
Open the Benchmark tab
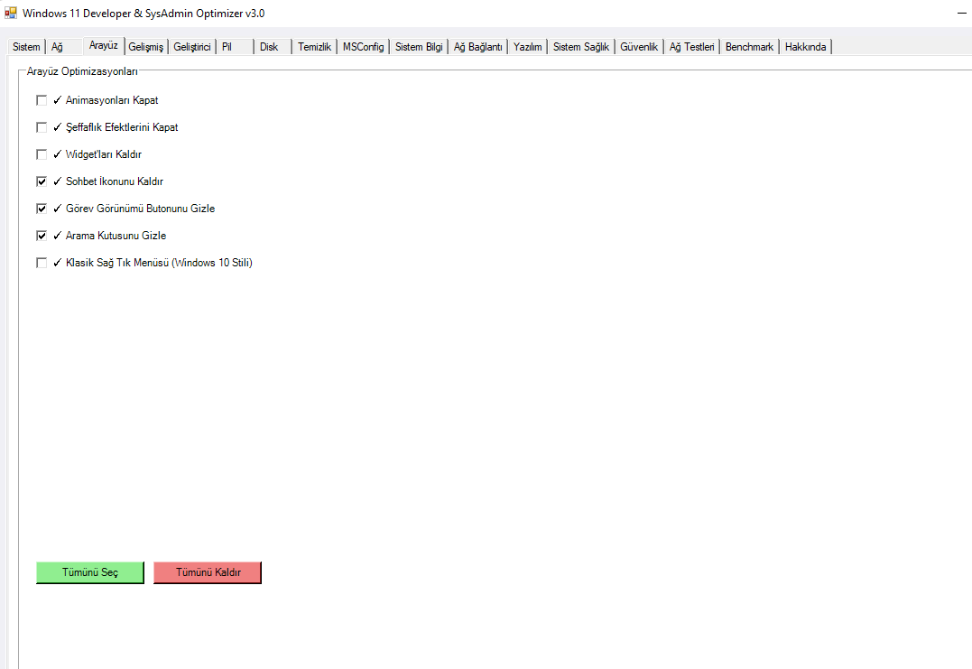749,47
